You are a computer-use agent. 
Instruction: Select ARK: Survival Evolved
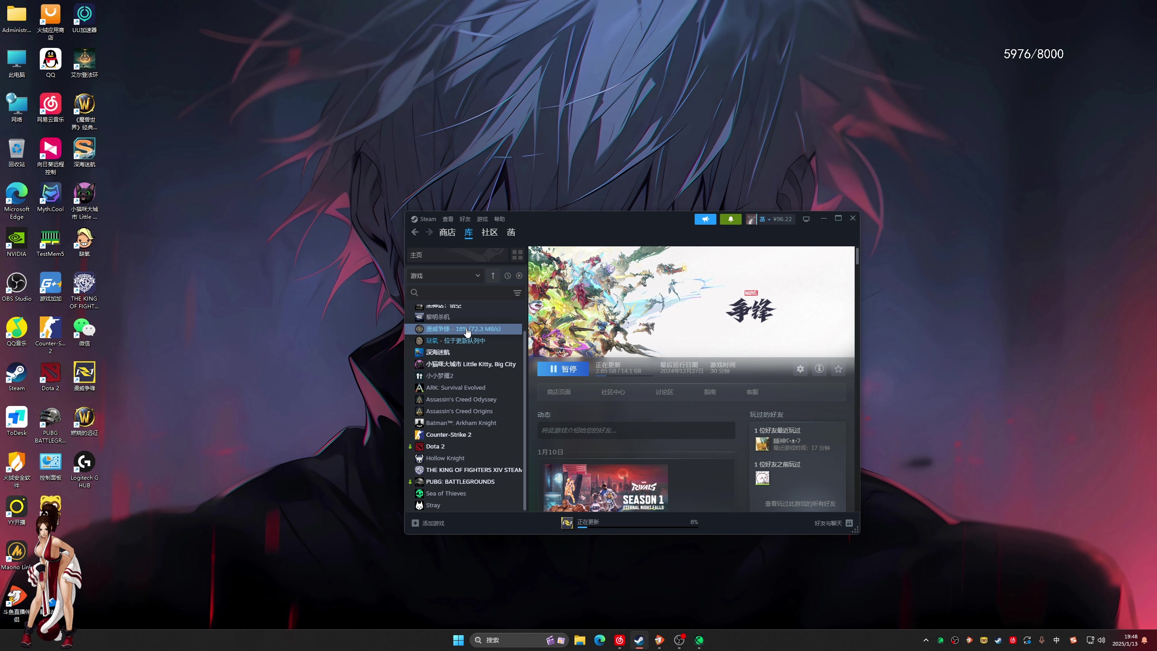456,387
